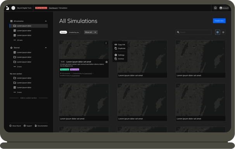235x149 pixels.
Task: Click the purple tag on the Draft card
Action: click(74, 69)
